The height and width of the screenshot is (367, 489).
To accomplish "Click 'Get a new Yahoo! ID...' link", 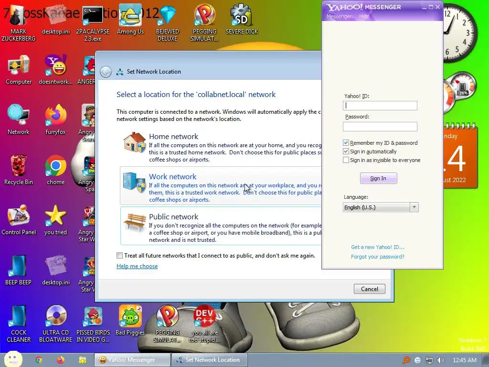I will (378, 247).
